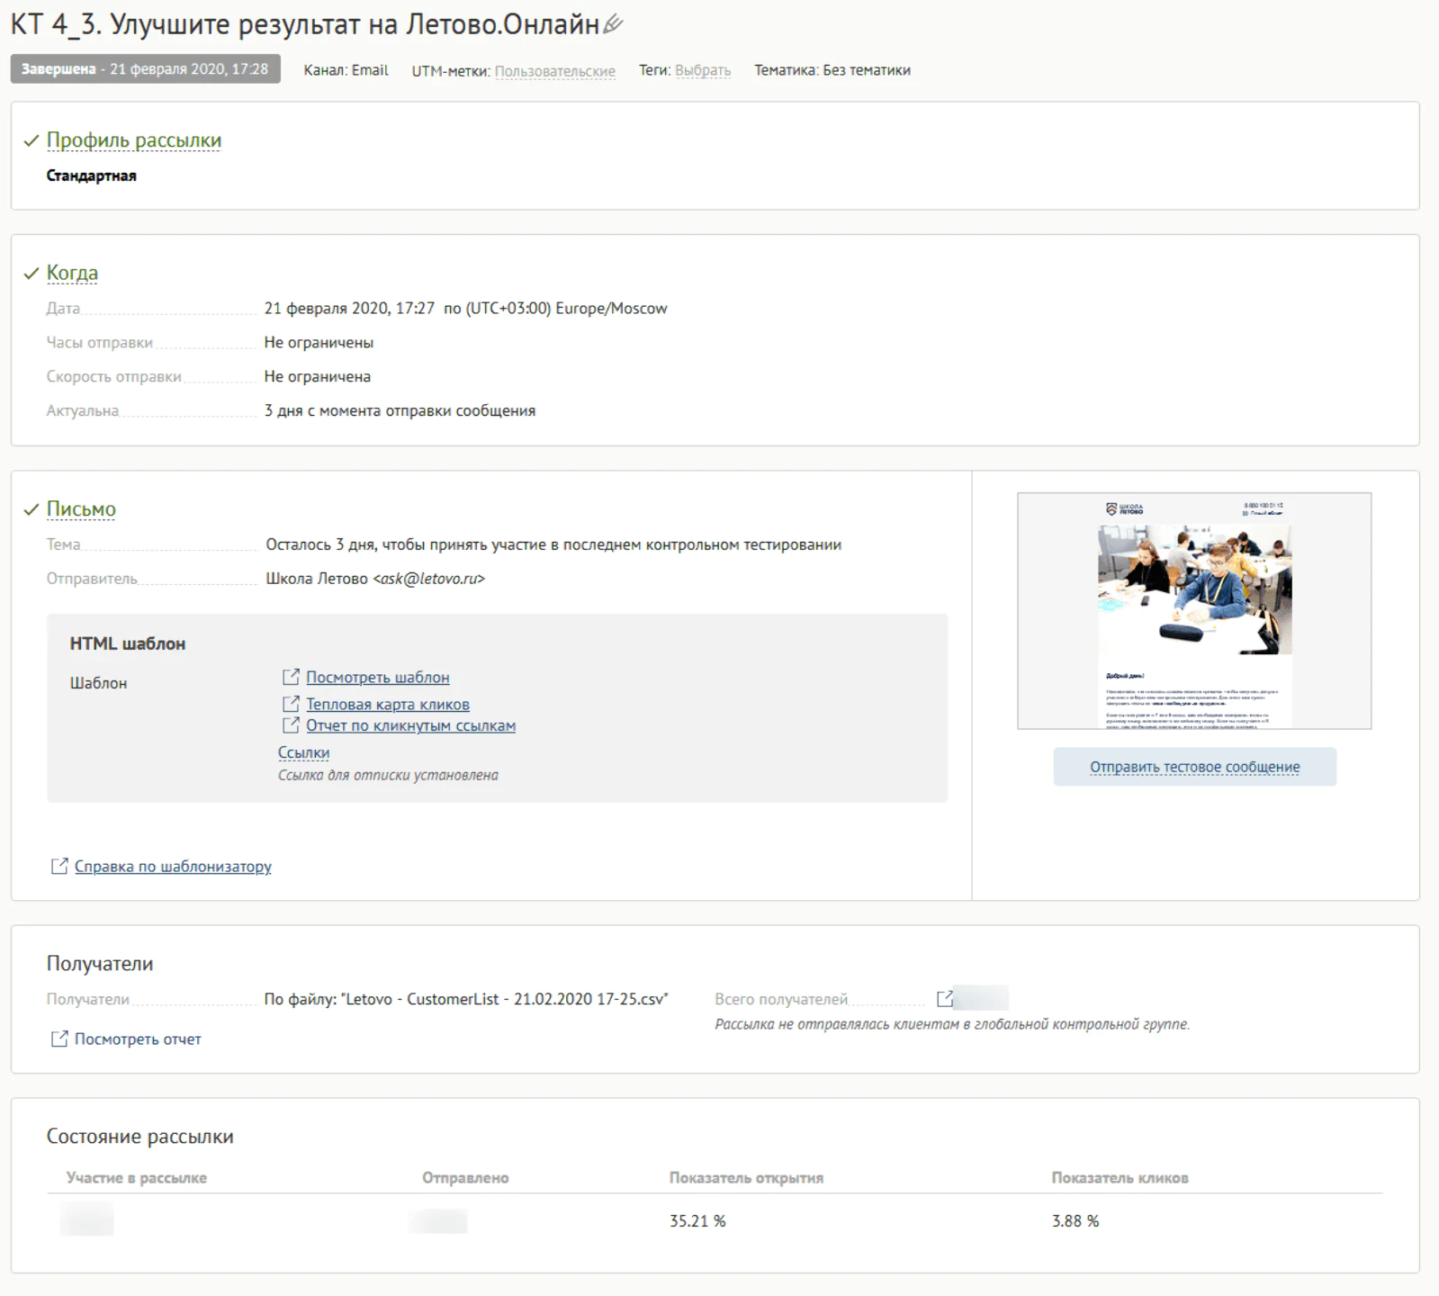Screen dimensions: 1439x1296
Task: Expand the Ссылки link
Action: (303, 753)
